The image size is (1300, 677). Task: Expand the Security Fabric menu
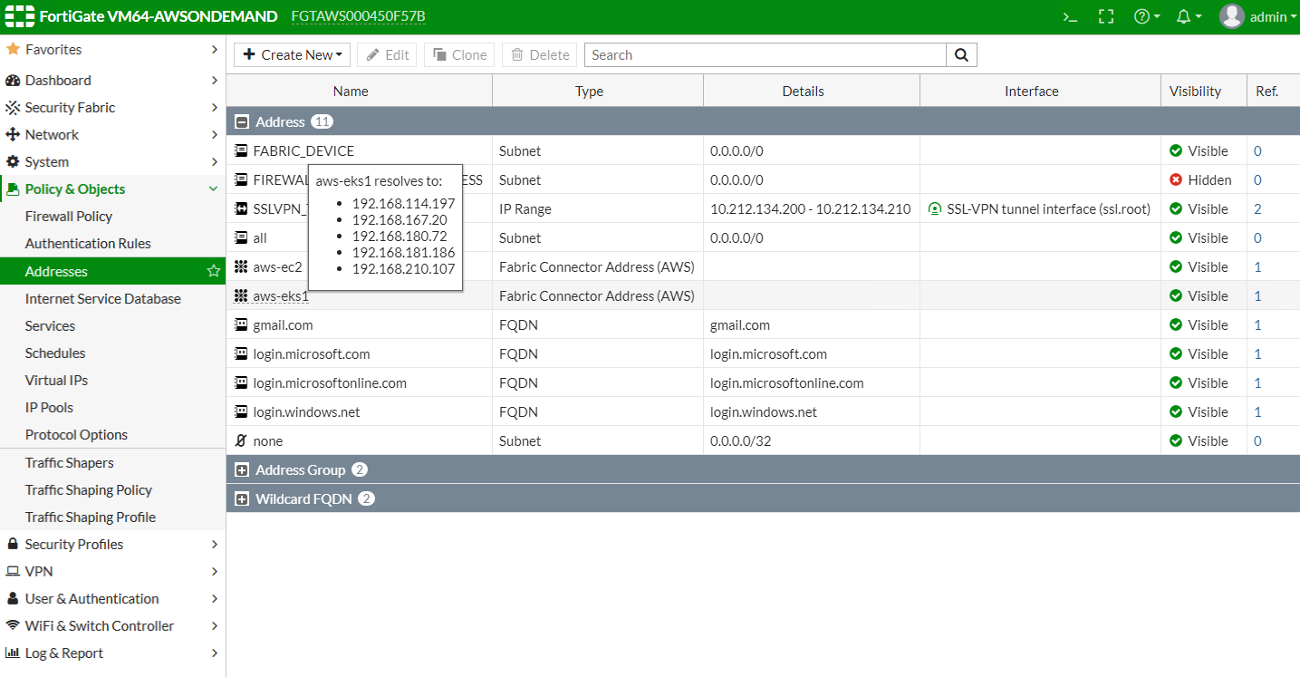pos(214,108)
